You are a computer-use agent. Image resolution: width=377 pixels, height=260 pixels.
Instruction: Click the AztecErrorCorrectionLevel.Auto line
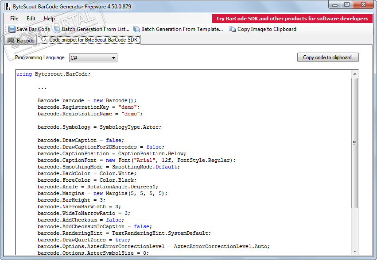(x=154, y=247)
